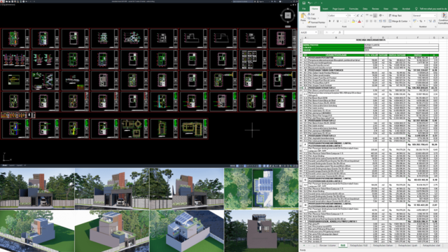
Task: Click the Decrease Decimal icon
Action: point(434,21)
